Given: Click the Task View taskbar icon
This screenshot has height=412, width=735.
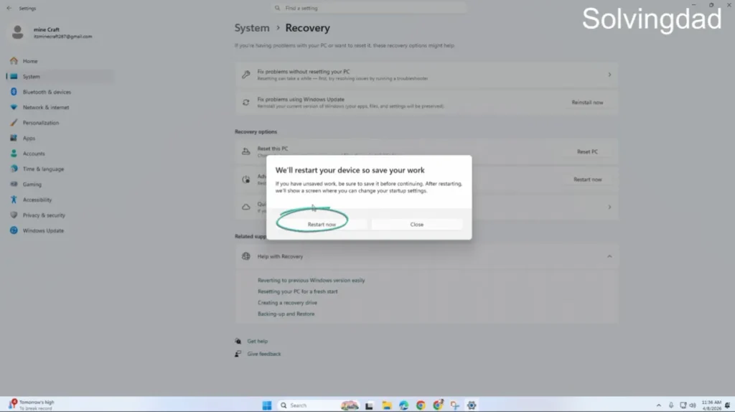Looking at the screenshot, I should 370,406.
